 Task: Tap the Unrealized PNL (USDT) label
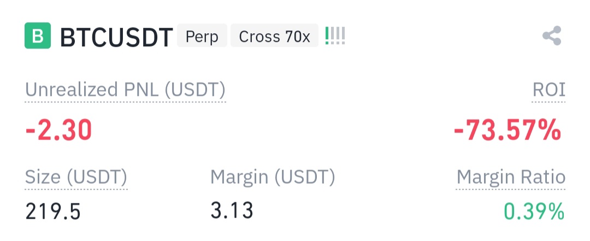pyautogui.click(x=125, y=90)
